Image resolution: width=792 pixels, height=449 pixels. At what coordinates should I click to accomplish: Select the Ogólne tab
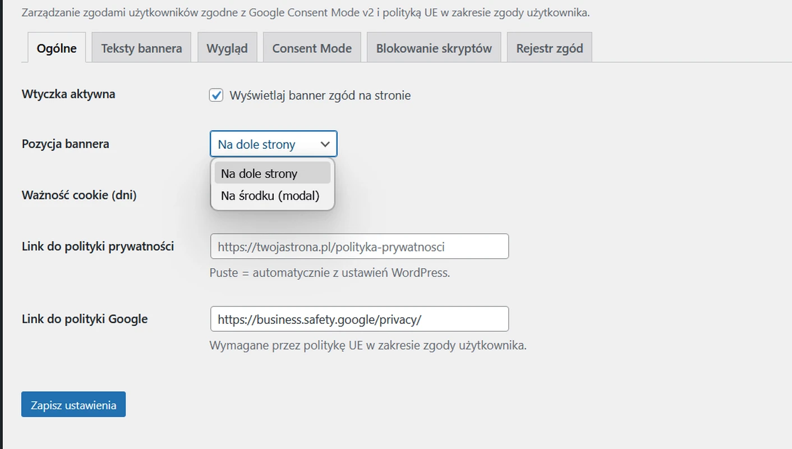click(56, 48)
